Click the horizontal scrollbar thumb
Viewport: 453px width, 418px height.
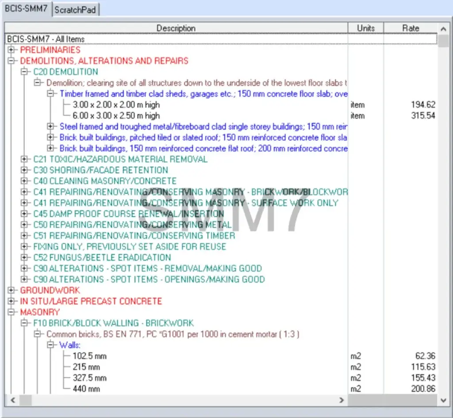pyautogui.click(x=25, y=400)
